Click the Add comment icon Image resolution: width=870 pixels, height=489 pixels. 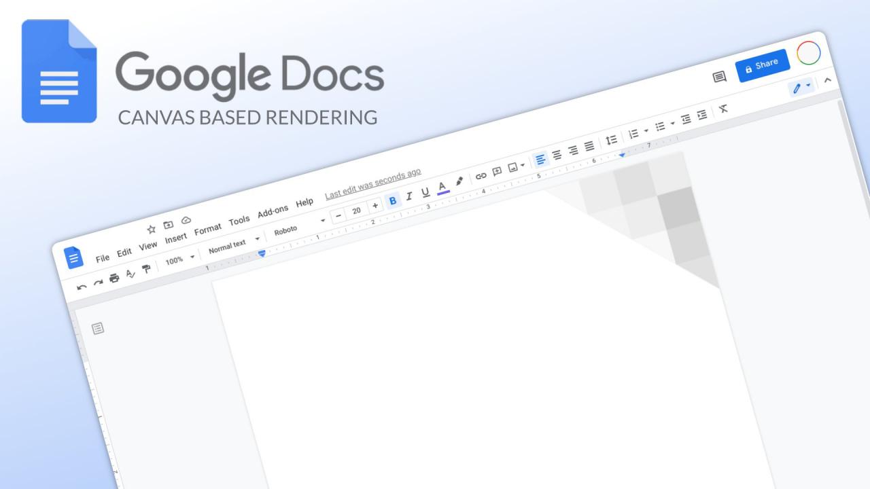click(x=497, y=170)
